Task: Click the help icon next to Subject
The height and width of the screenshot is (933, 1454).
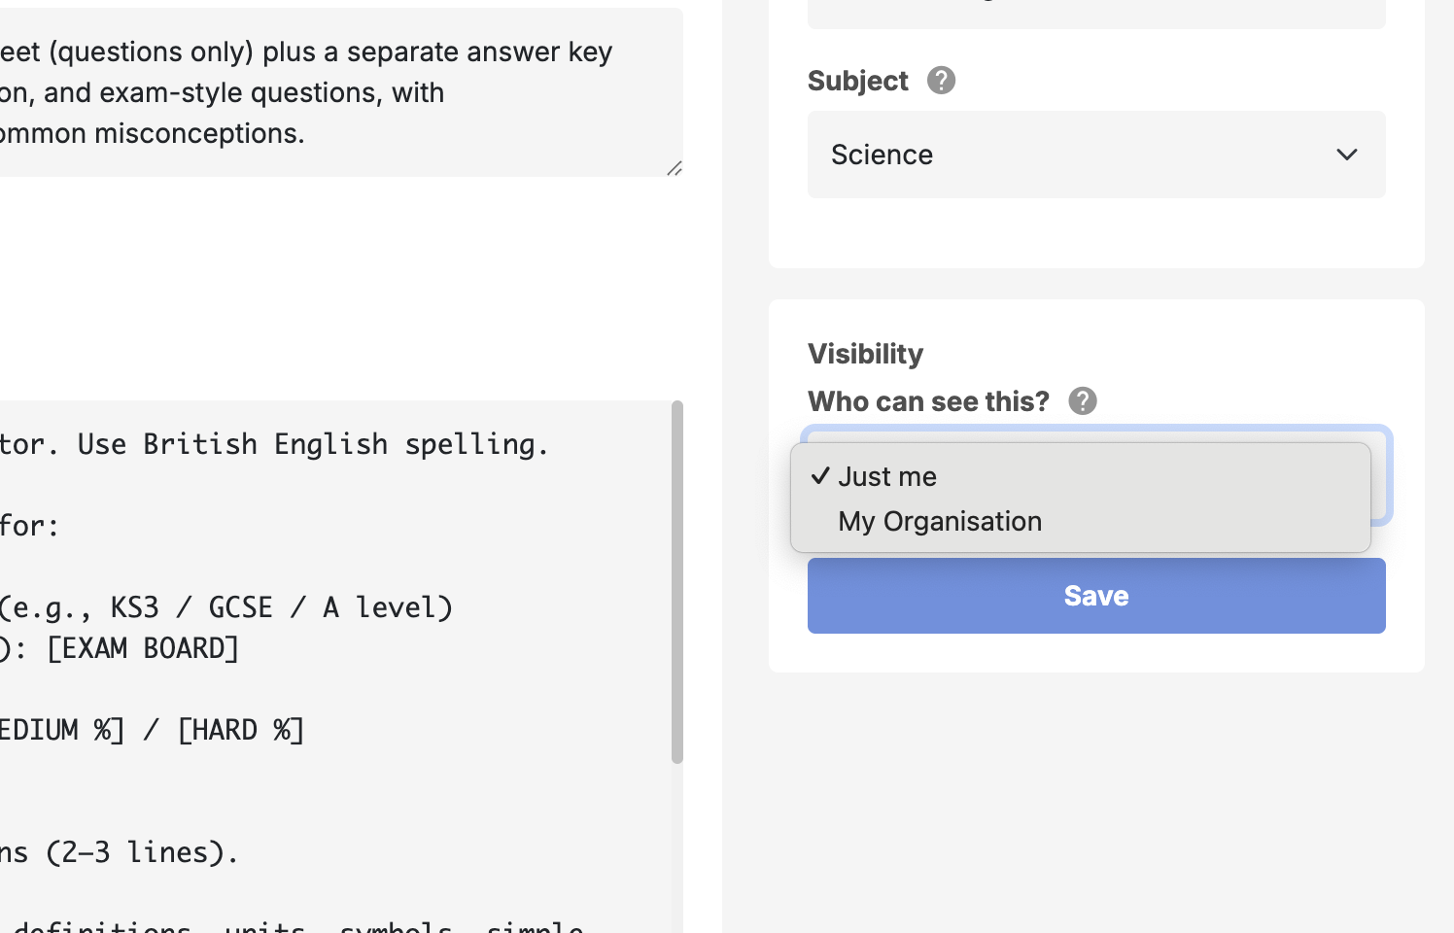Action: 941,80
